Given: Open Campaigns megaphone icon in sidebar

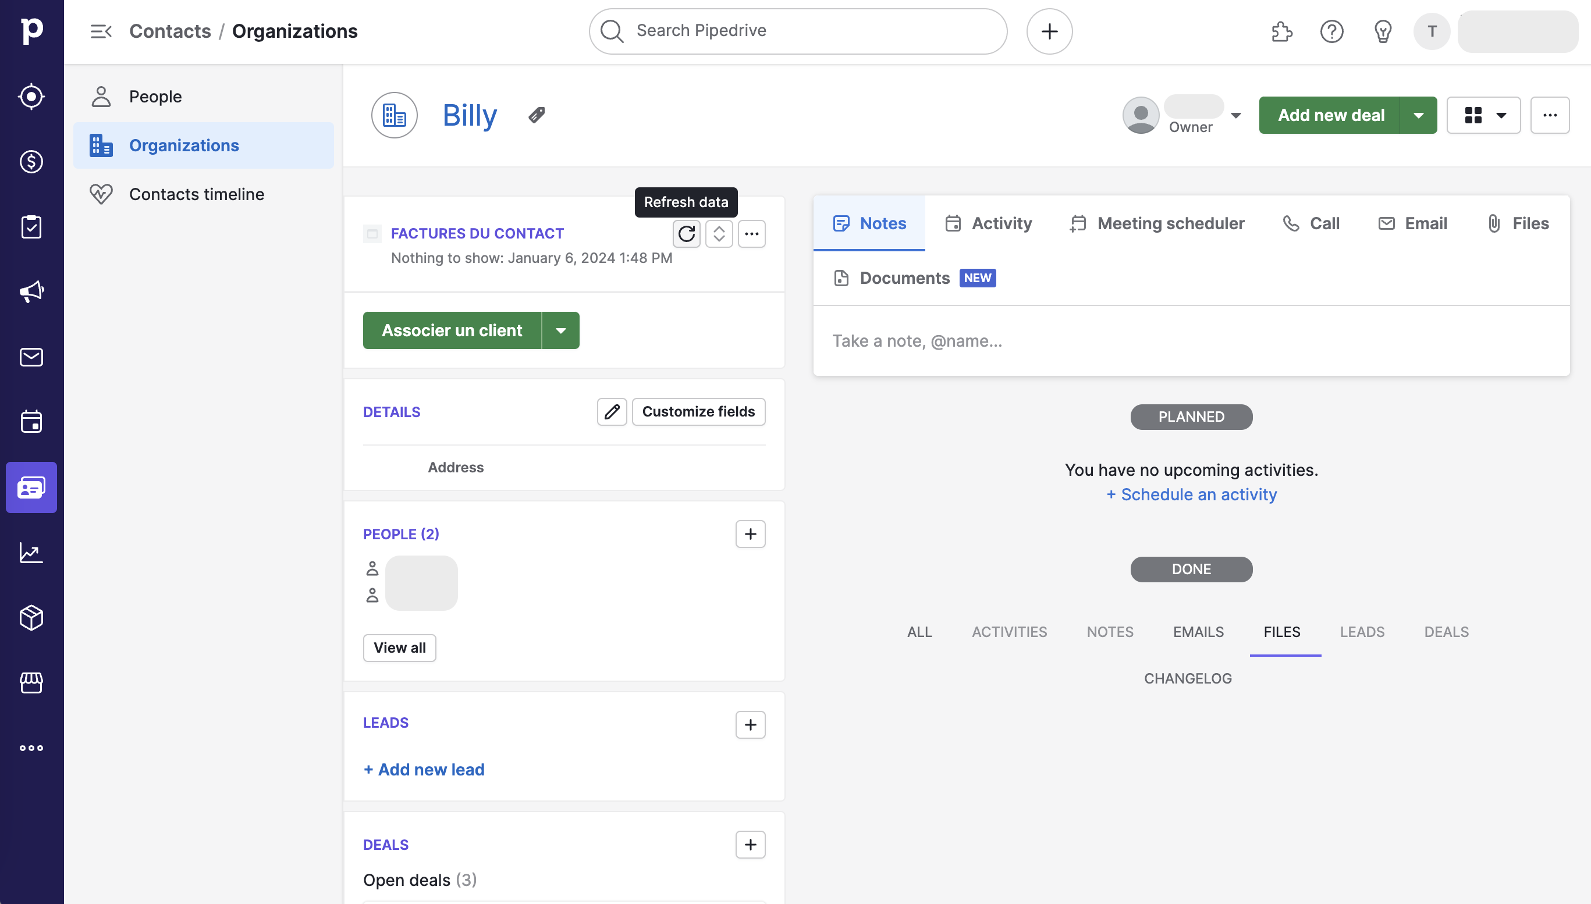Looking at the screenshot, I should (x=31, y=292).
